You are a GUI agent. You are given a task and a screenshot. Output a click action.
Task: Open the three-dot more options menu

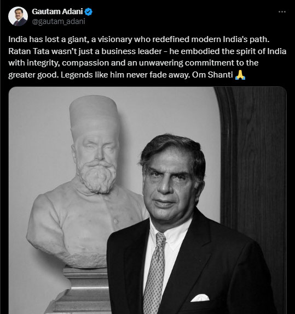282,12
